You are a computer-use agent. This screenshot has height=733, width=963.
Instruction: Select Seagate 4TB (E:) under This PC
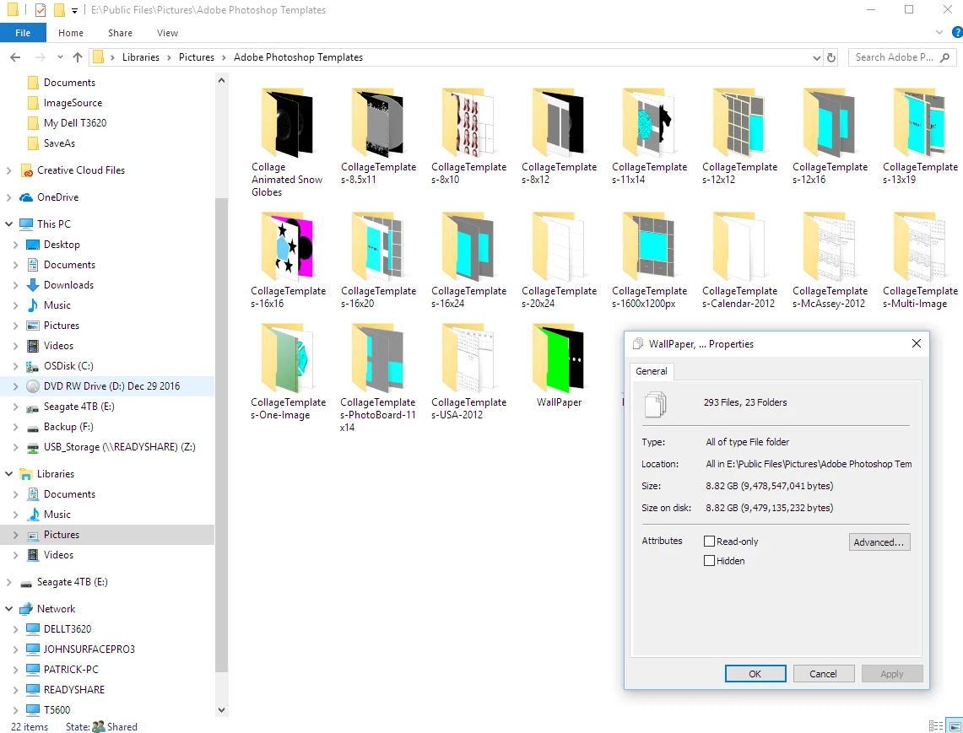coord(78,407)
